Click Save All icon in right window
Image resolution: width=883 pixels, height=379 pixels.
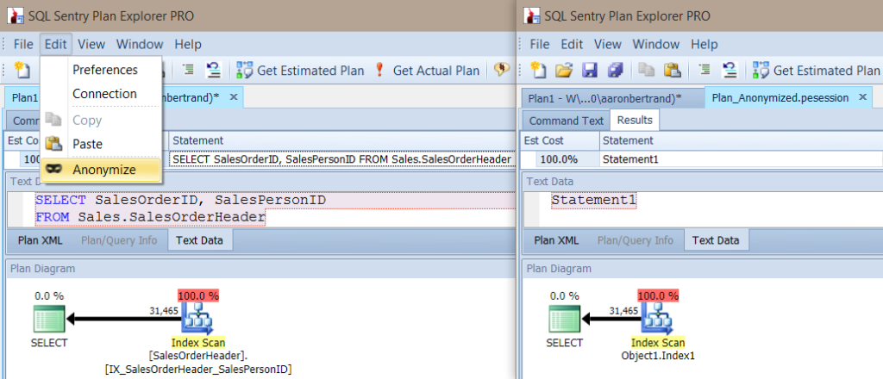point(614,70)
